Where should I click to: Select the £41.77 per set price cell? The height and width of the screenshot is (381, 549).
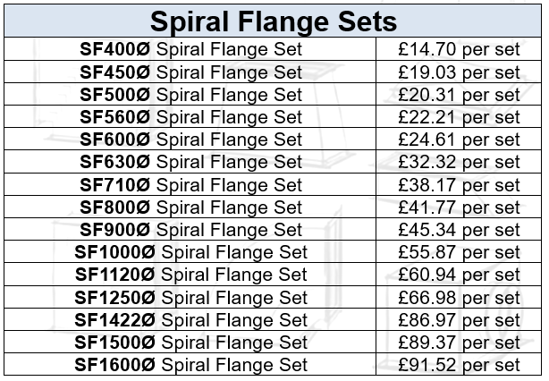coord(459,207)
